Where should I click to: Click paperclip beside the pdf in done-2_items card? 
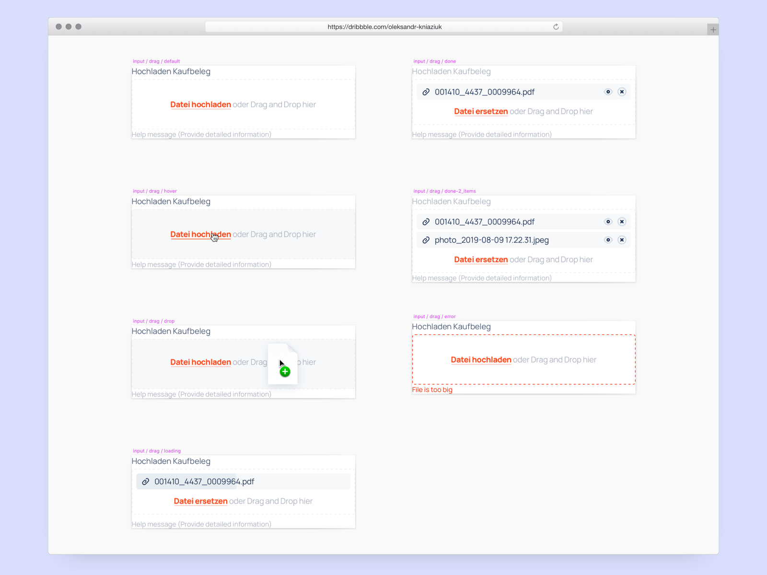point(426,221)
